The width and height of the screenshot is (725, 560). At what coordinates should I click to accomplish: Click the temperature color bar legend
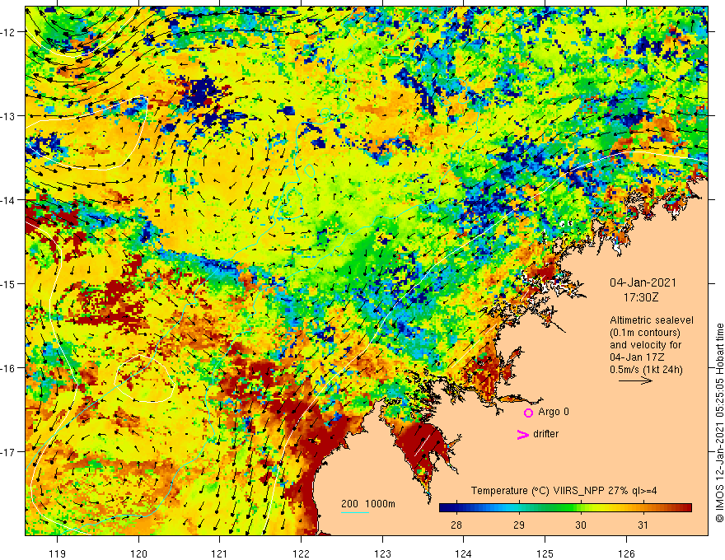pyautogui.click(x=565, y=508)
